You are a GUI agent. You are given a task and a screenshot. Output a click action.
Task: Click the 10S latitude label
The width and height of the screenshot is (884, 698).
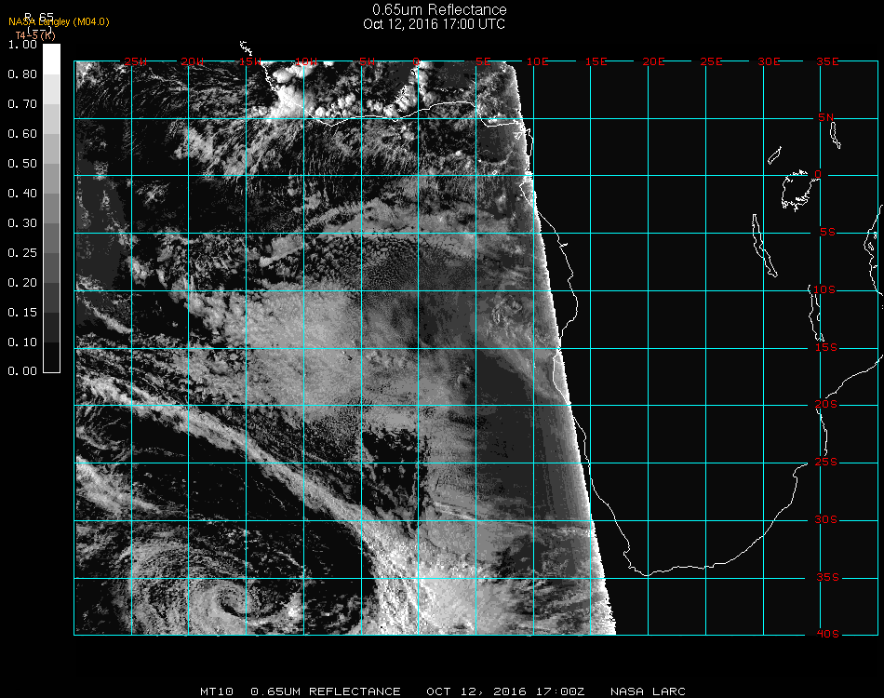pyautogui.click(x=824, y=289)
